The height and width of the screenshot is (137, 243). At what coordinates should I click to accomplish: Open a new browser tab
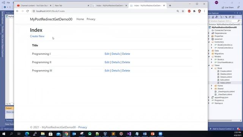point(170,5)
